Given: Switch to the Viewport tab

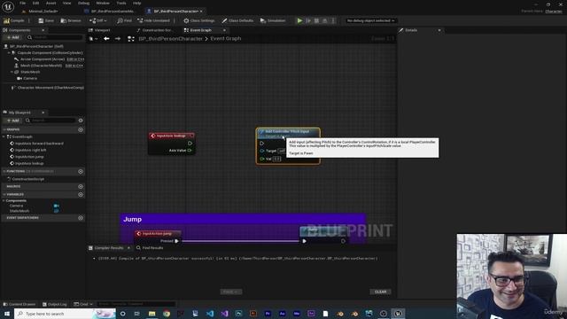Looking at the screenshot, I should click(x=102, y=30).
